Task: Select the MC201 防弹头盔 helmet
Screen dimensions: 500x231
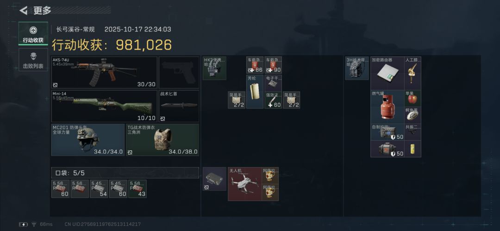Action: click(x=88, y=140)
